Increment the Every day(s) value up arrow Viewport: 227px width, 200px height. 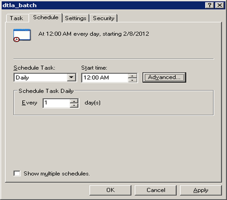click(x=74, y=101)
